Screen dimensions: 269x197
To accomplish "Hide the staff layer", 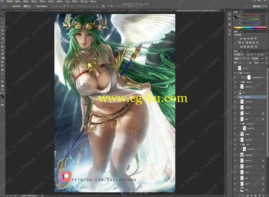I will pos(235,184).
